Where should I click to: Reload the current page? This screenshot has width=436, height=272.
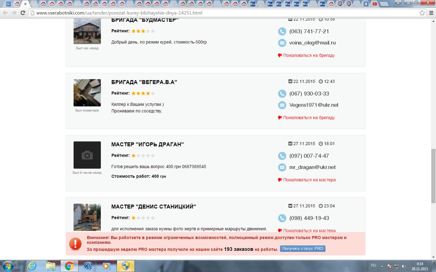(23, 13)
